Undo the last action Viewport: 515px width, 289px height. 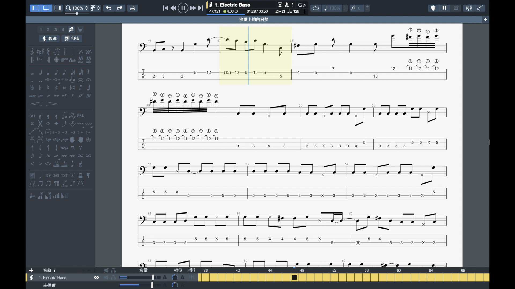click(108, 8)
